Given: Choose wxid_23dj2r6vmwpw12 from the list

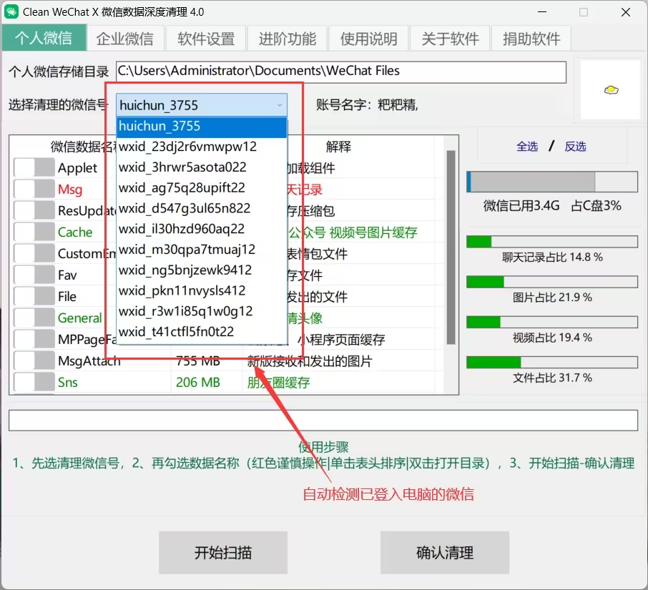Looking at the screenshot, I should coord(202,147).
